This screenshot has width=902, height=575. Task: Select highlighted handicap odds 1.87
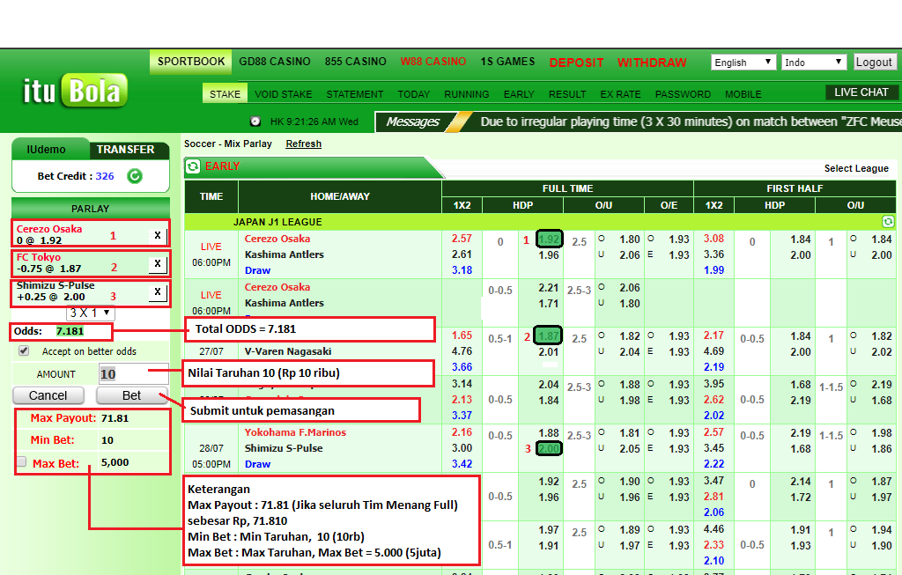[549, 335]
